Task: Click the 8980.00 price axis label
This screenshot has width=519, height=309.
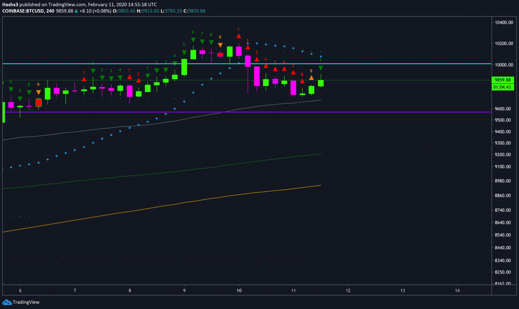Action: [503, 181]
